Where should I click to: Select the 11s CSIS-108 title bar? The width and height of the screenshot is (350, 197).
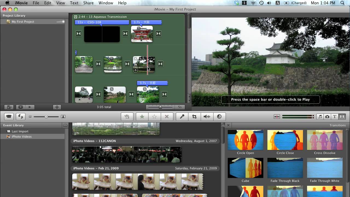102,22
